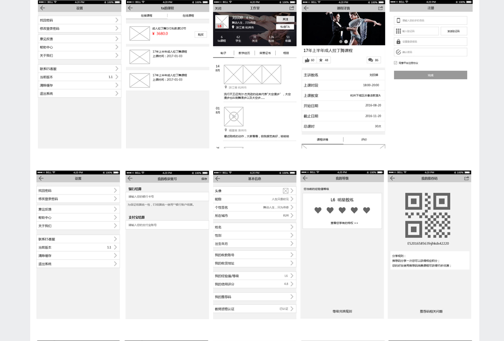Go back from the 课程详情 screen
504x341 pixels.
[x=306, y=8]
